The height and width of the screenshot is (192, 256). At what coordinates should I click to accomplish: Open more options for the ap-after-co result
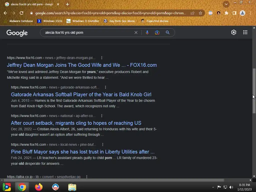click(x=102, y=116)
